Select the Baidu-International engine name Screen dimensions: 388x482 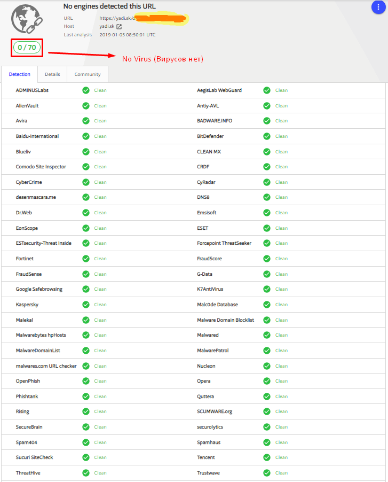(x=37, y=136)
